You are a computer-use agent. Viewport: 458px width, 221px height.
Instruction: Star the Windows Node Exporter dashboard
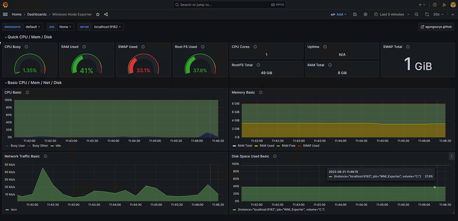pyautogui.click(x=97, y=14)
